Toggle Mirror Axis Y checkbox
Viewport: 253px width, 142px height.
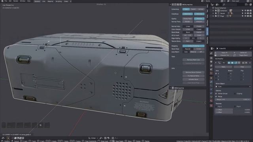click(216, 77)
